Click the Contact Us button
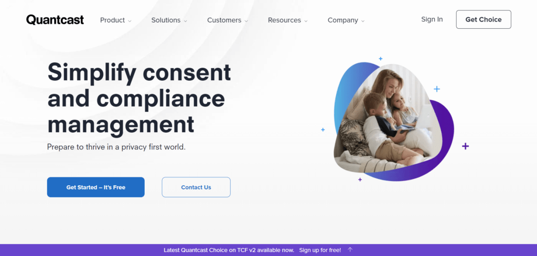The height and width of the screenshot is (256, 537). 196,187
